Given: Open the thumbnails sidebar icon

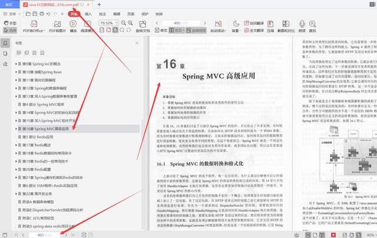Looking at the screenshot, I should [x=5, y=54].
